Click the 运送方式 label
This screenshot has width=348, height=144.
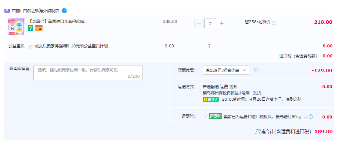click(x=187, y=87)
